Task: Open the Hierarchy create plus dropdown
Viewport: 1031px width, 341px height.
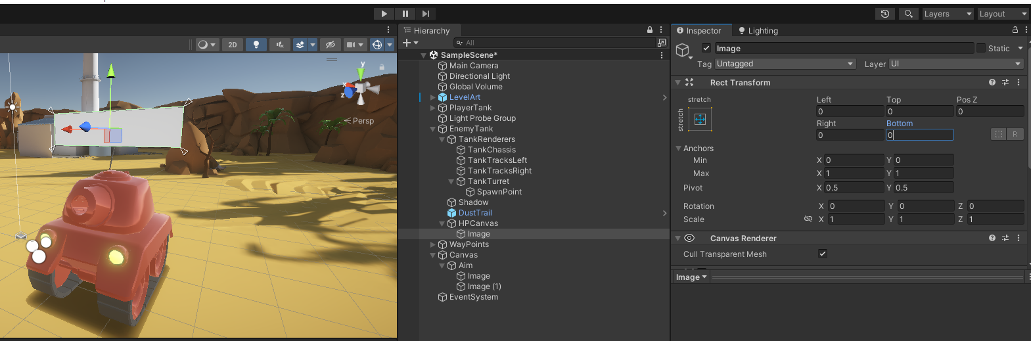Action: click(x=410, y=43)
